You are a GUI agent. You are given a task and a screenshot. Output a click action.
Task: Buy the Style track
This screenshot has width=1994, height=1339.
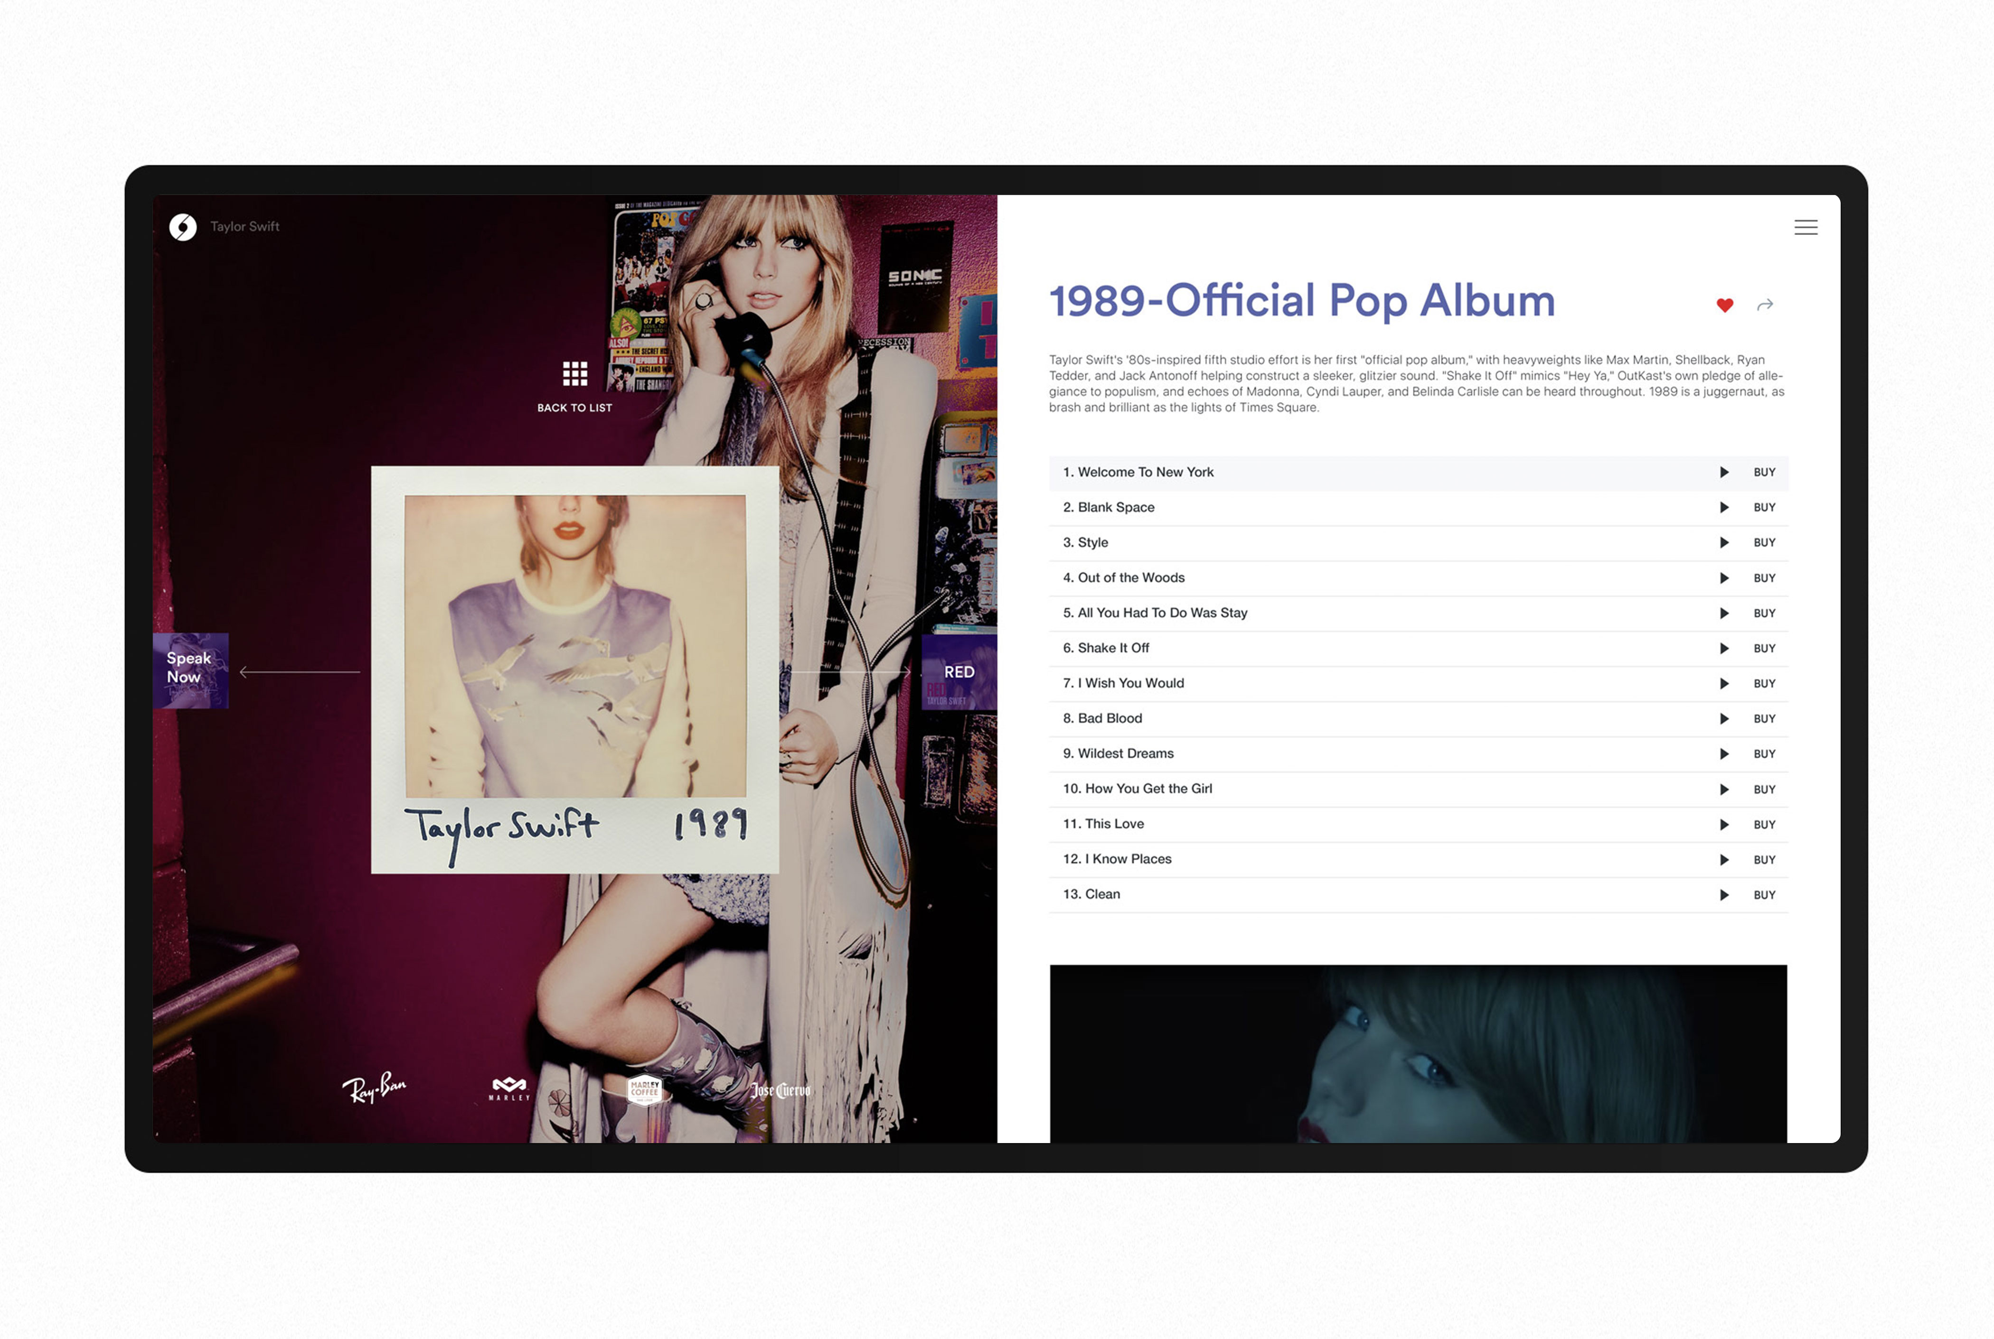(x=1764, y=543)
